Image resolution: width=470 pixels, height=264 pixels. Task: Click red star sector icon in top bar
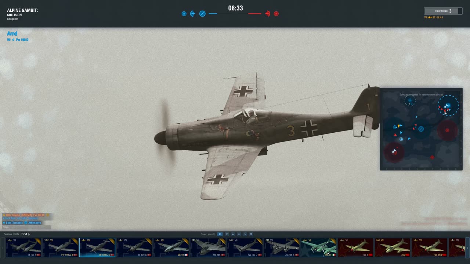pyautogui.click(x=276, y=14)
